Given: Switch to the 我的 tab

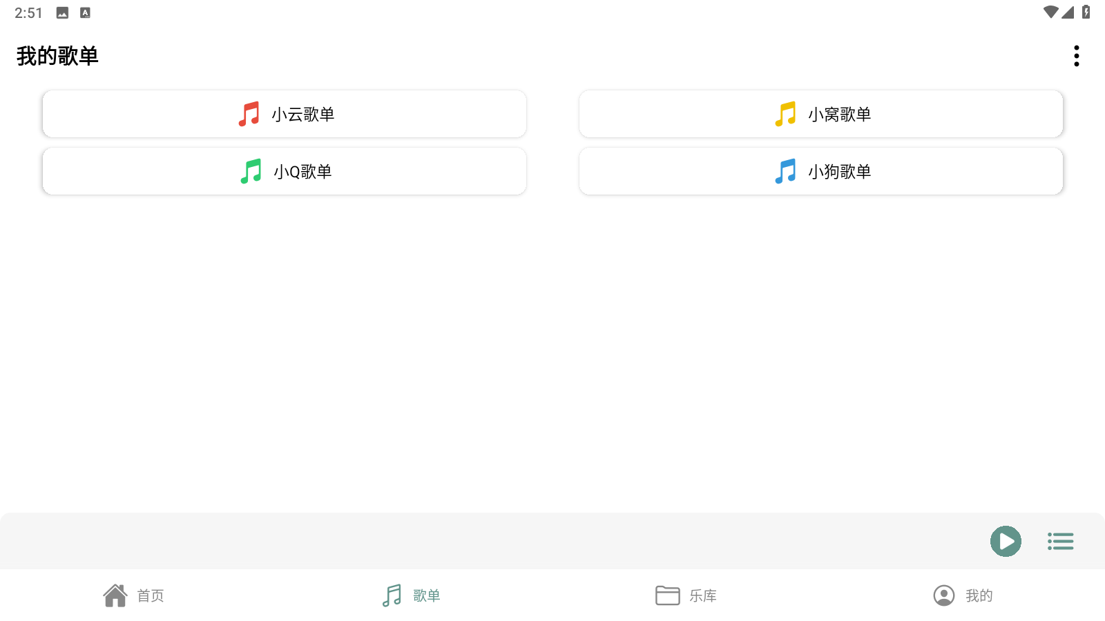Looking at the screenshot, I should (x=964, y=595).
